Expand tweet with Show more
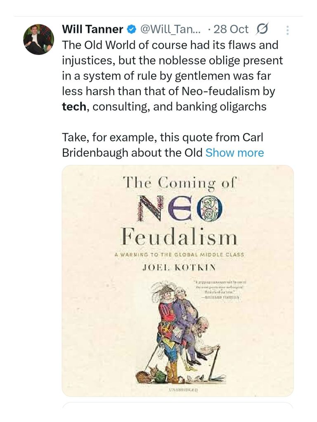Image resolution: width=317 pixels, height=422 pixels. [x=234, y=153]
